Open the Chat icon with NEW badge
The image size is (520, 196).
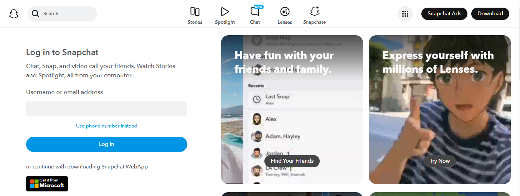click(255, 11)
